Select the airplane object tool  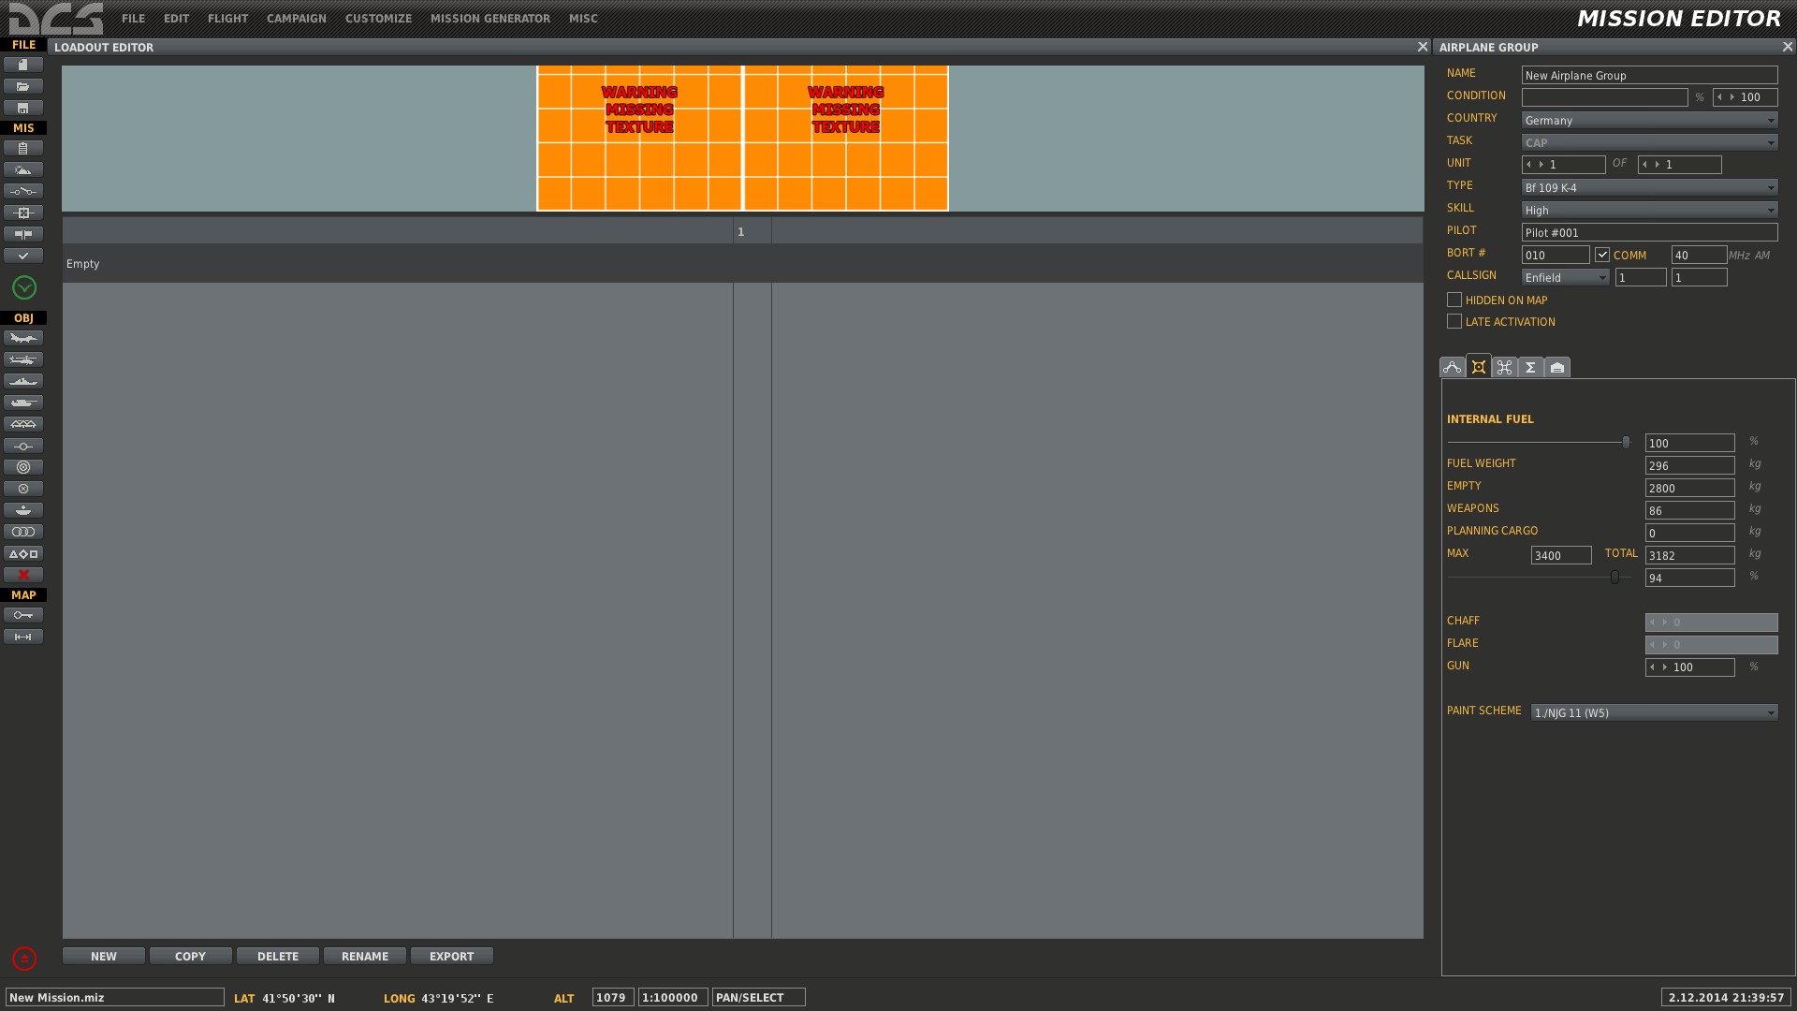[23, 338]
